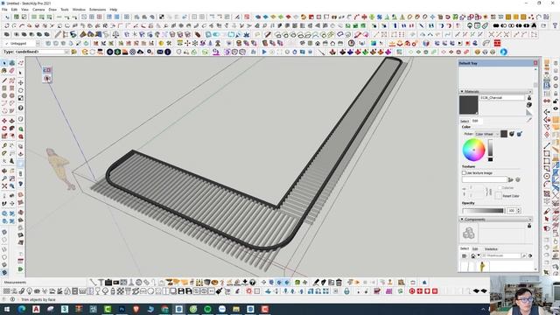Select the Rectangle drawing tool
560x315 pixels.
tap(4, 87)
